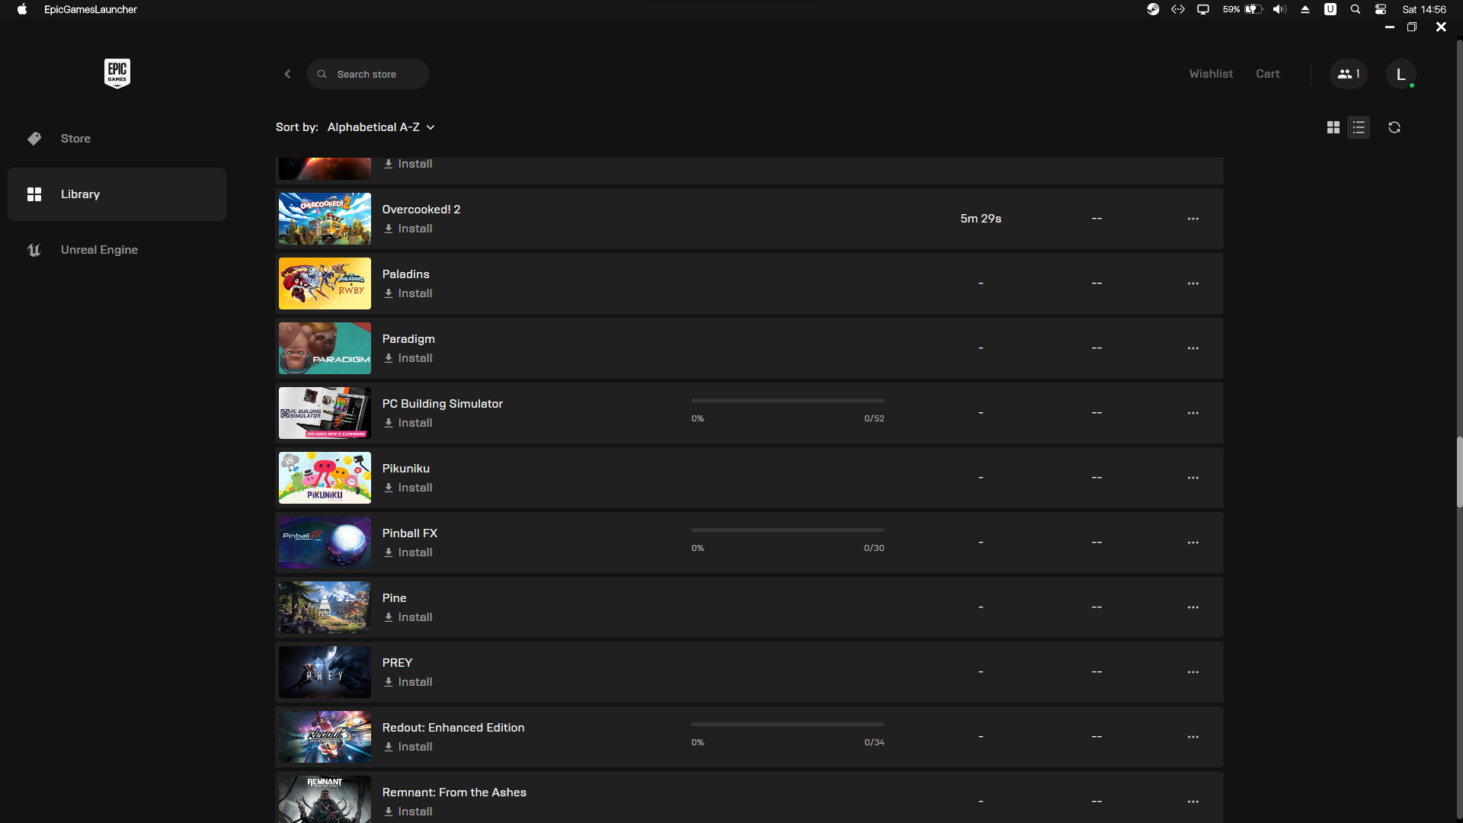Switch to grid view layout
Image resolution: width=1463 pixels, height=823 pixels.
point(1333,127)
